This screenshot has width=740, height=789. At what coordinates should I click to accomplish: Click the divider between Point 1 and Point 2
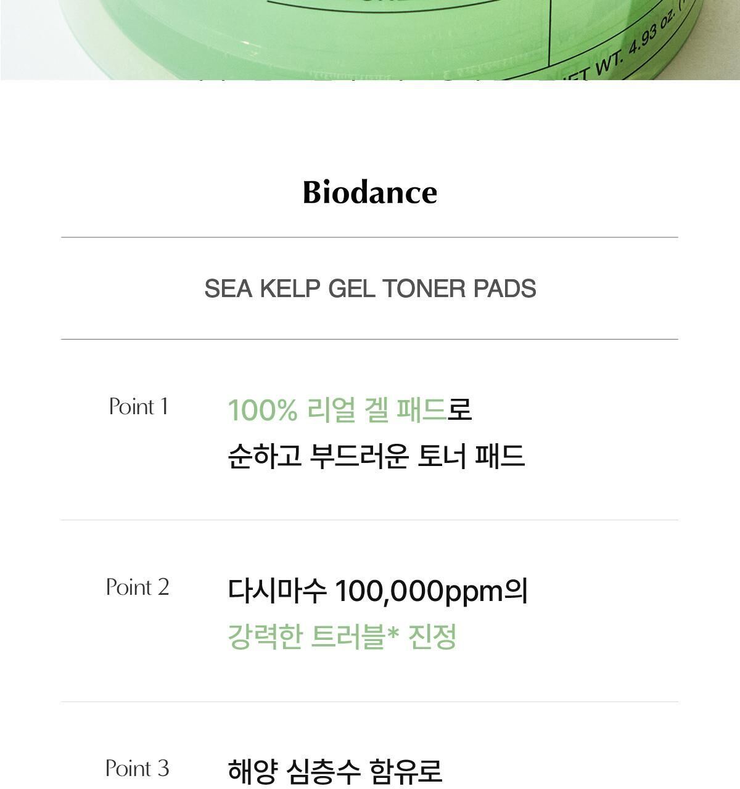tap(369, 520)
